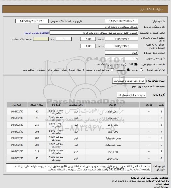
Task: Click date 1405/02/30 in row 5
Action: pyautogui.click(x=17, y=138)
